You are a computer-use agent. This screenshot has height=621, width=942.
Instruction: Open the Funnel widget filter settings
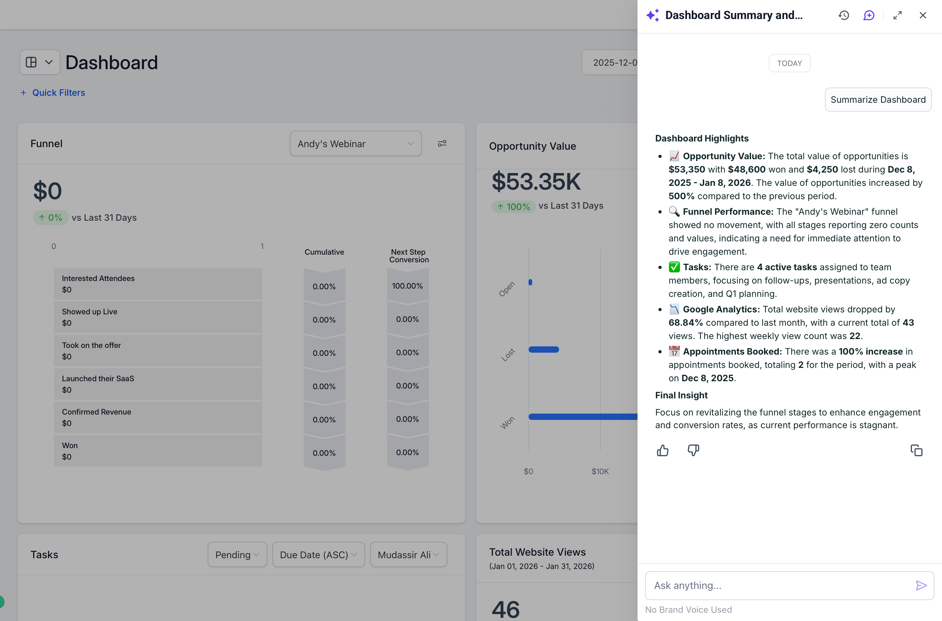tap(442, 143)
